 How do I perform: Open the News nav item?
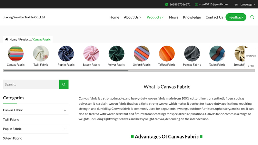click(x=174, y=17)
